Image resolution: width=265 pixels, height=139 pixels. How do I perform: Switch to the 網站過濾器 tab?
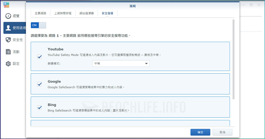[87, 13]
